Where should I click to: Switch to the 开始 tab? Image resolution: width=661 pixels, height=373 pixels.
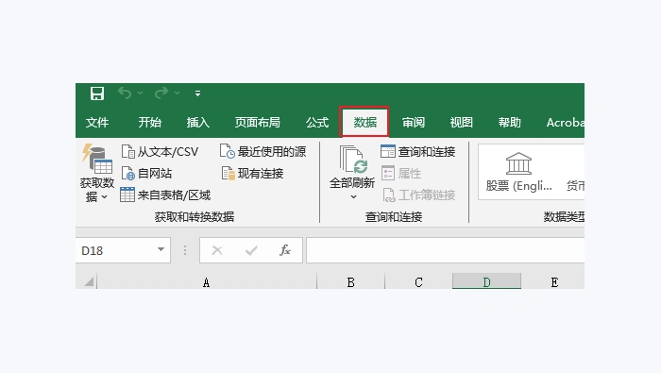149,122
